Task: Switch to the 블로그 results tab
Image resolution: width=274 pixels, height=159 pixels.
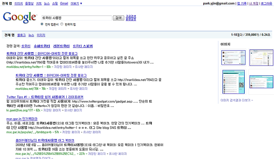Action: (x=21, y=35)
